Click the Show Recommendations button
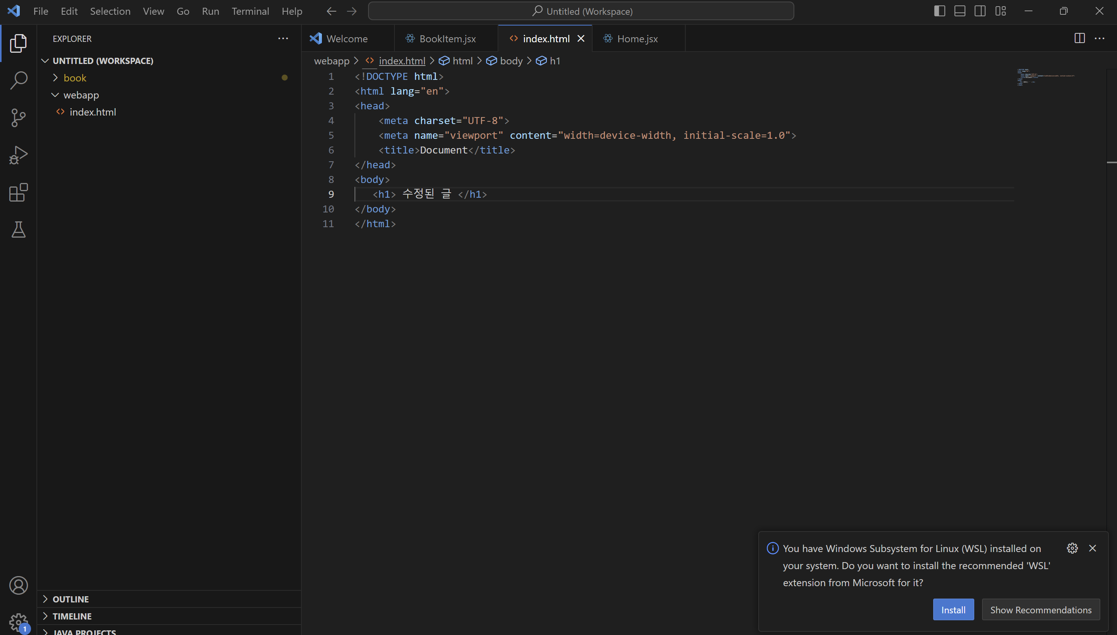Screen dimensions: 1117x635 pos(1040,610)
